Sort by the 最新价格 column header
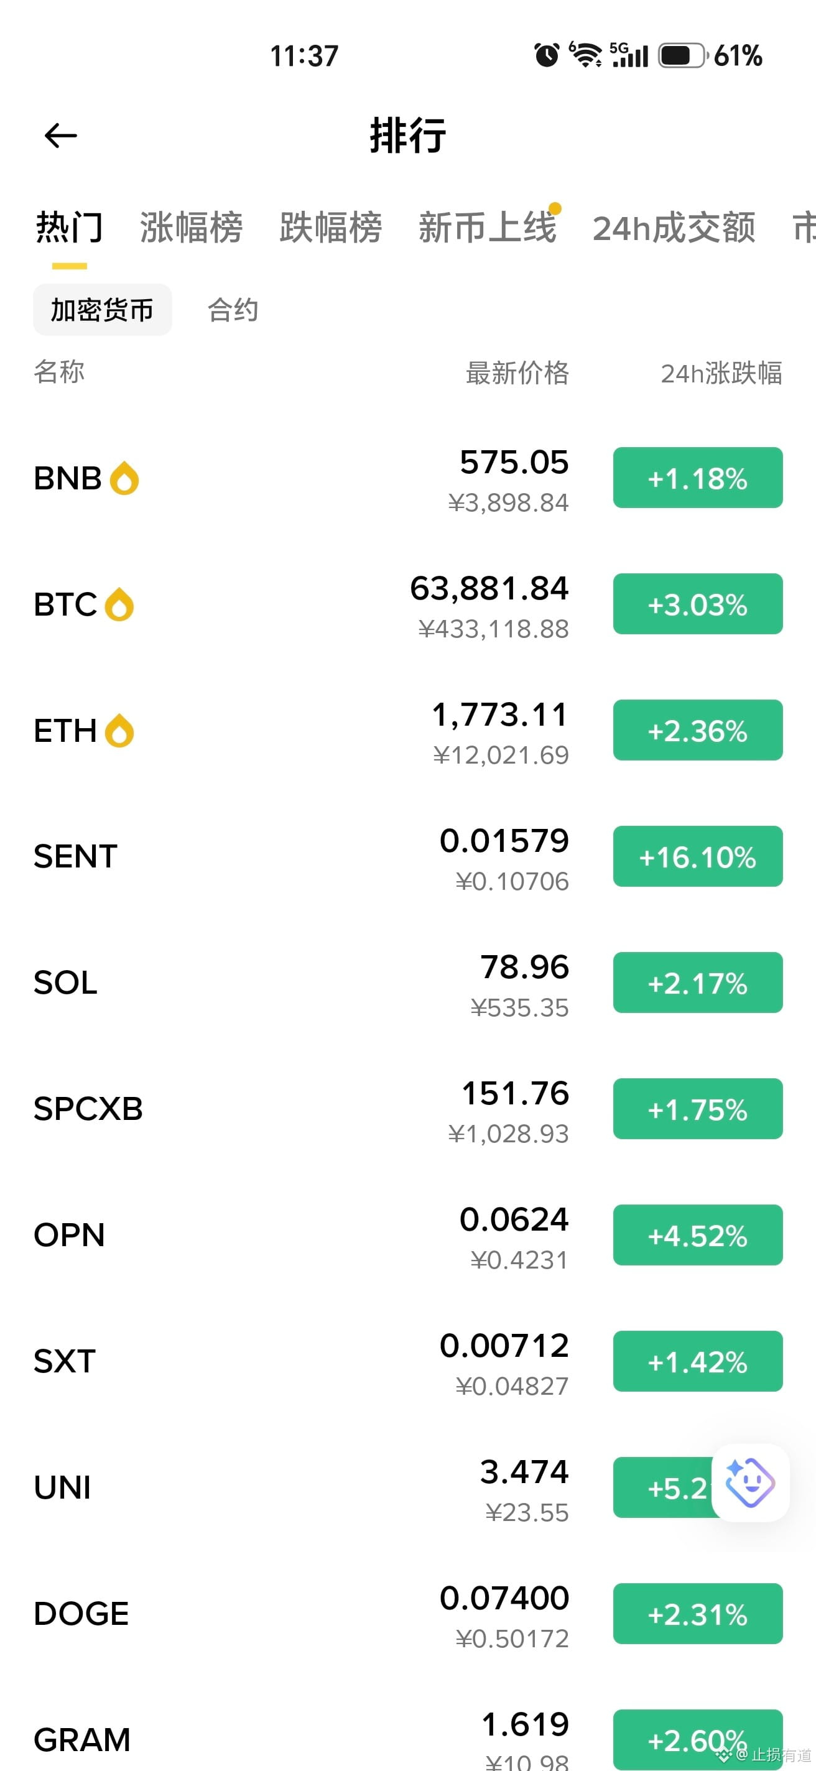Viewport: 816px width, 1771px height. [517, 373]
